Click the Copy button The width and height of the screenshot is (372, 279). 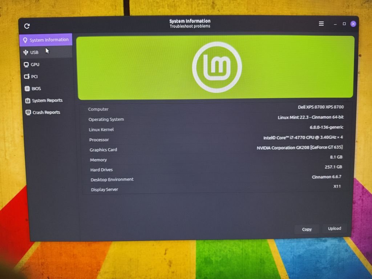tap(307, 229)
